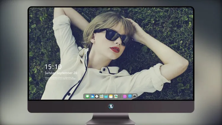
Task: Open the yellow Notes app in the dock
Action: 111,96
